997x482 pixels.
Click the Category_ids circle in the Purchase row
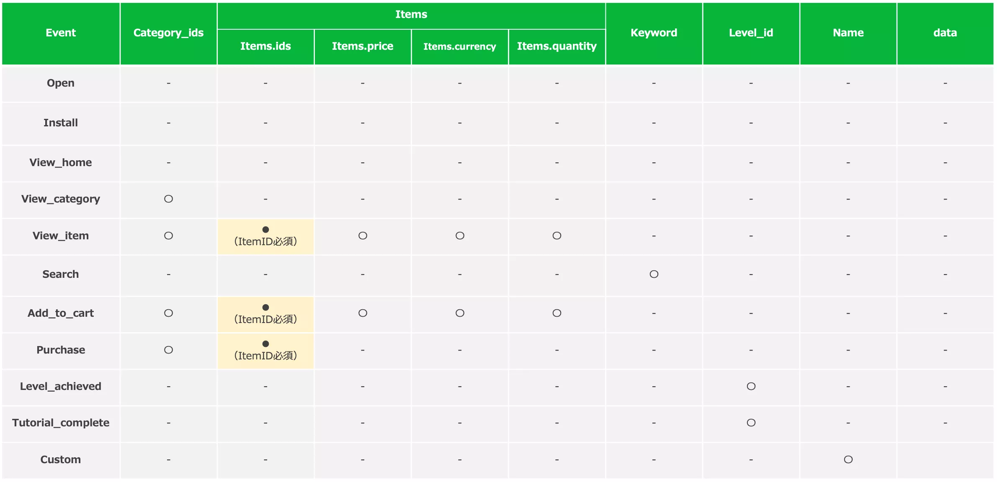tap(168, 350)
